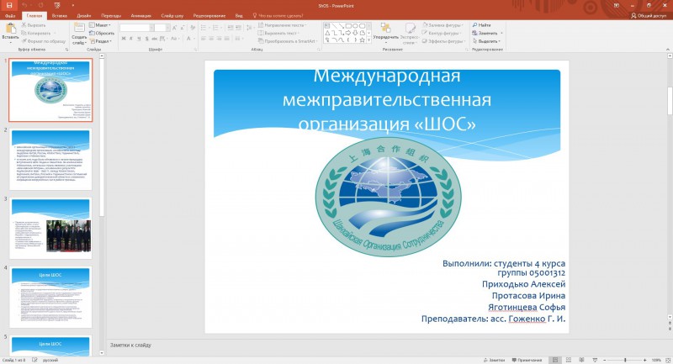Viewport: 673px width, 364px height.
Task: Open Shape Fill (Заливка фигуры) dropdown
Action: 442,25
